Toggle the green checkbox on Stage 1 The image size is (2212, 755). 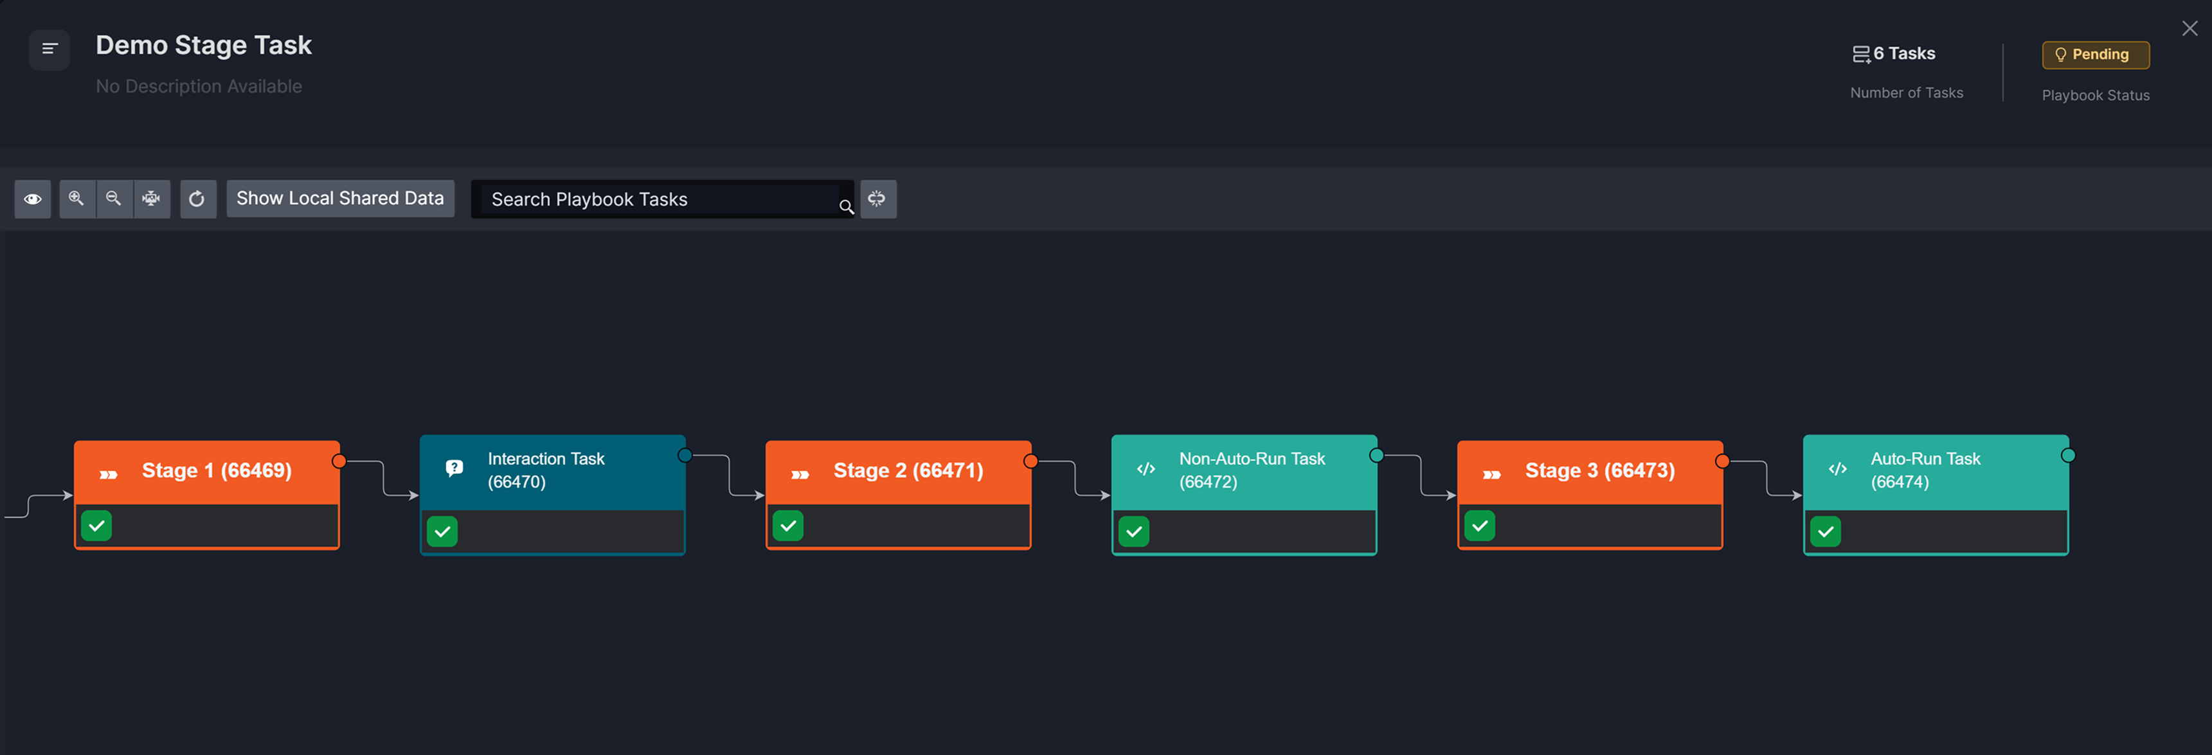tap(97, 525)
